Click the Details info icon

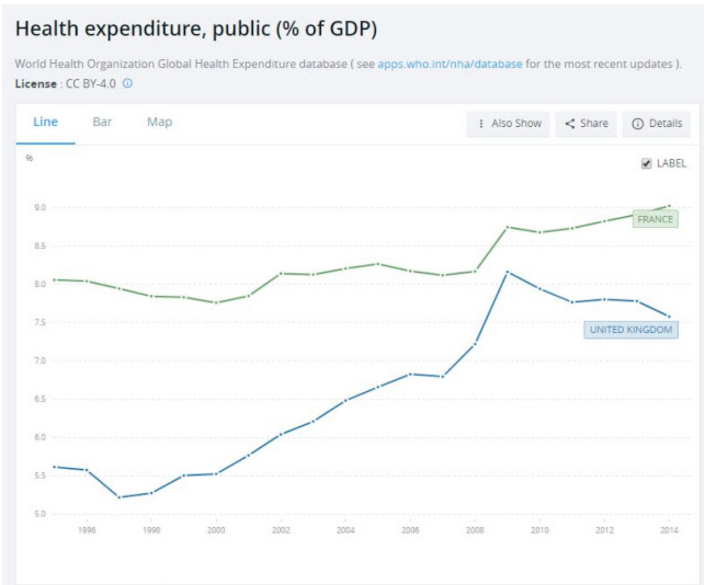pyautogui.click(x=638, y=124)
